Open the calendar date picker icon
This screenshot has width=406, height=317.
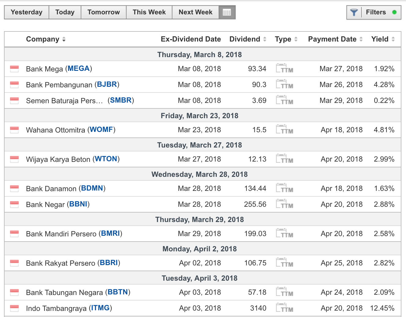click(227, 13)
